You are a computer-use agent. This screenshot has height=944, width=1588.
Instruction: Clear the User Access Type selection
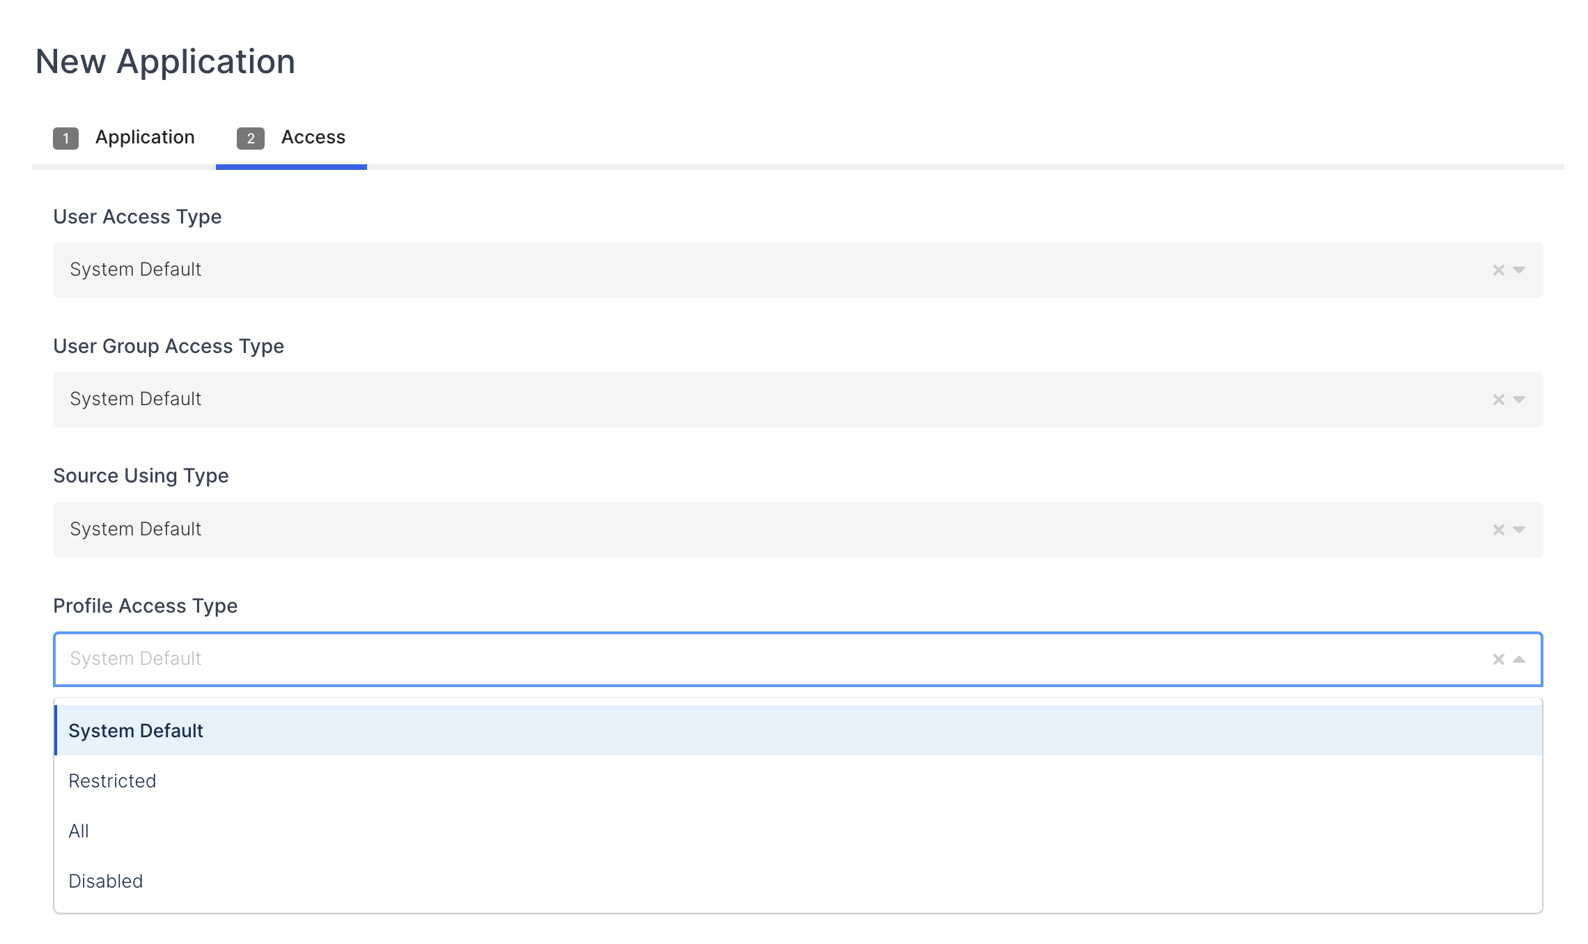(x=1498, y=270)
